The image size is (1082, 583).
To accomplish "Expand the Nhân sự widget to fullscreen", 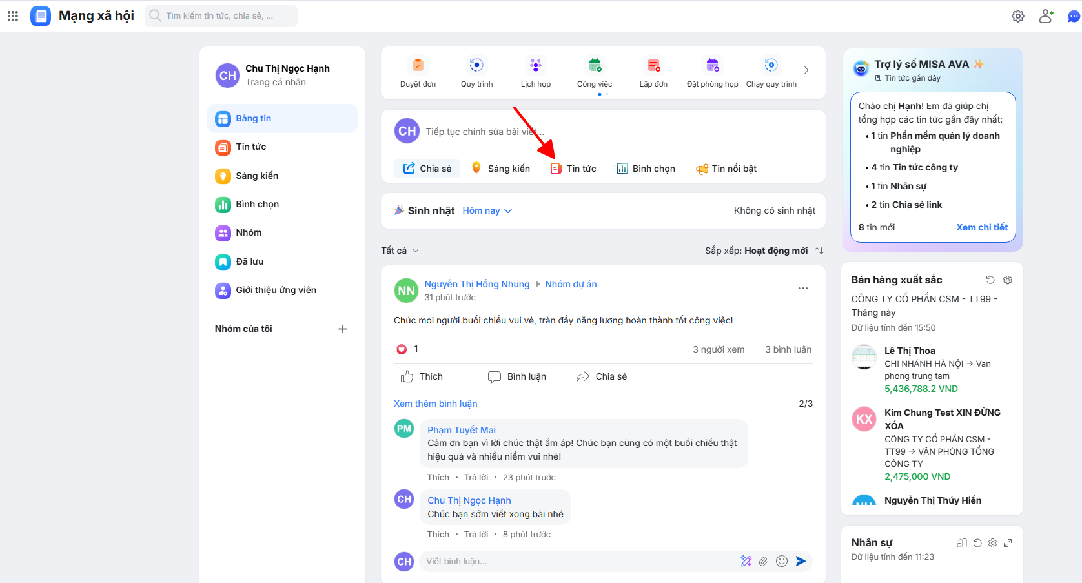I will pos(1008,543).
